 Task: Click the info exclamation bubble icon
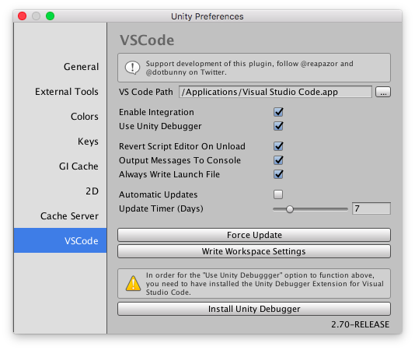coord(132,68)
